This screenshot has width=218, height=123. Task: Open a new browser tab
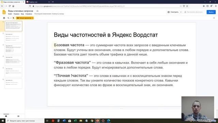(x=53, y=2)
